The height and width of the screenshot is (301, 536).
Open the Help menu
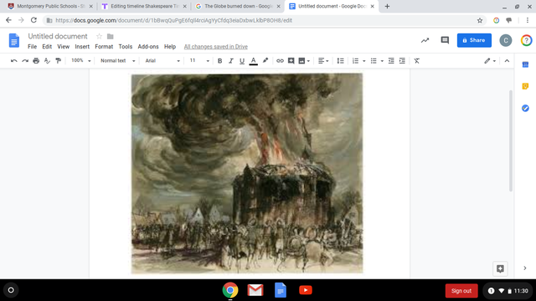170,47
